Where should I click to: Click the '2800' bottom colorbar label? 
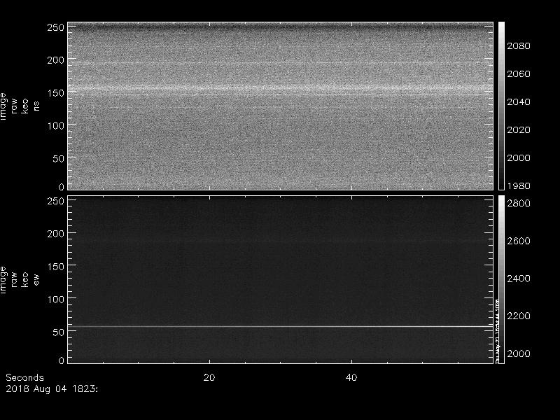(x=519, y=203)
